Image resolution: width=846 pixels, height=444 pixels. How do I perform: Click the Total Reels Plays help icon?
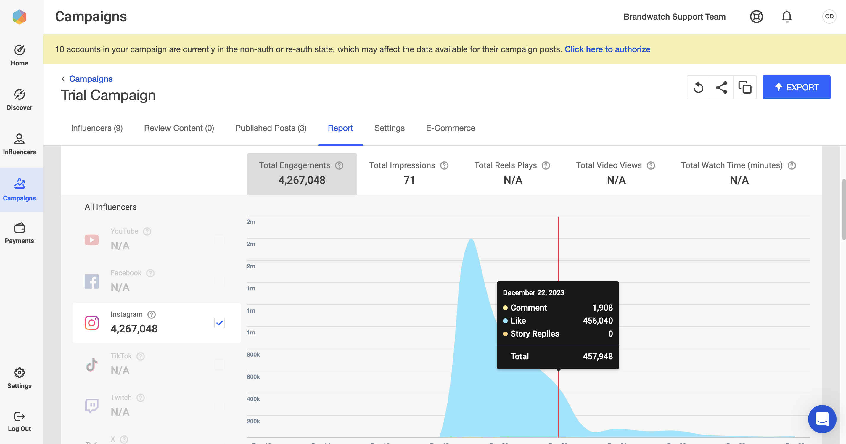[x=546, y=165]
